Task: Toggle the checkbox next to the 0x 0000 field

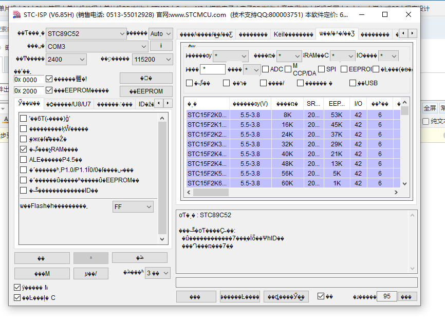Action: [49, 79]
